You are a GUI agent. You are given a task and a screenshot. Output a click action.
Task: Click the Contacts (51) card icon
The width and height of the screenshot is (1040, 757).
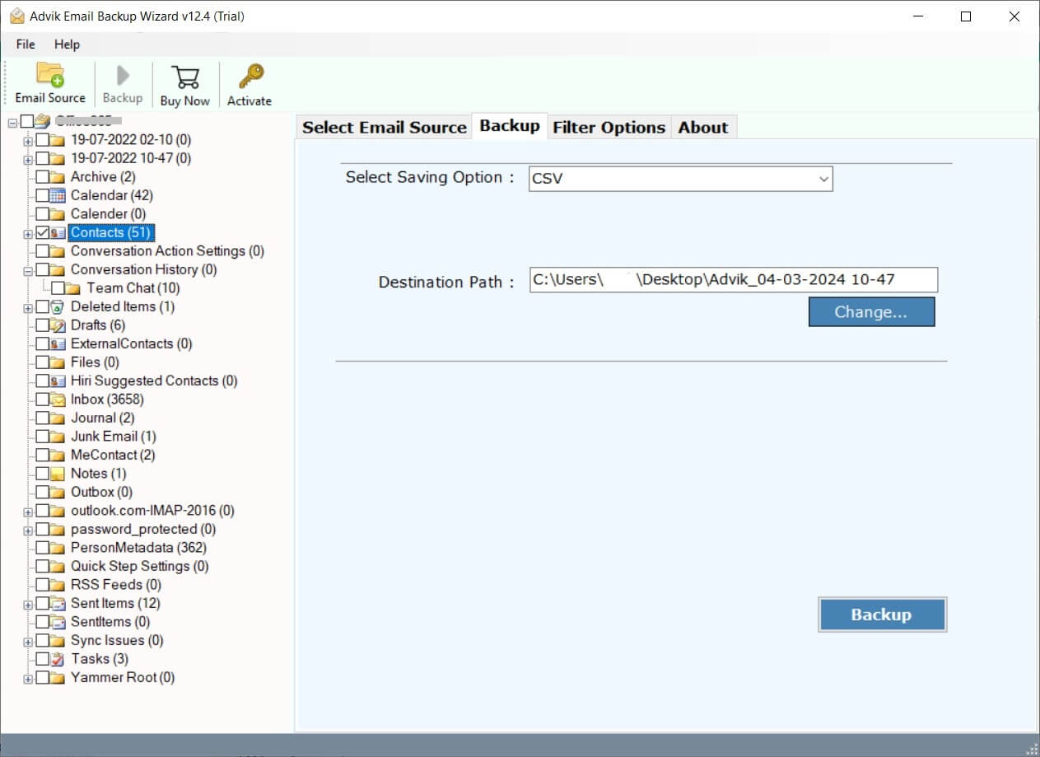(58, 232)
